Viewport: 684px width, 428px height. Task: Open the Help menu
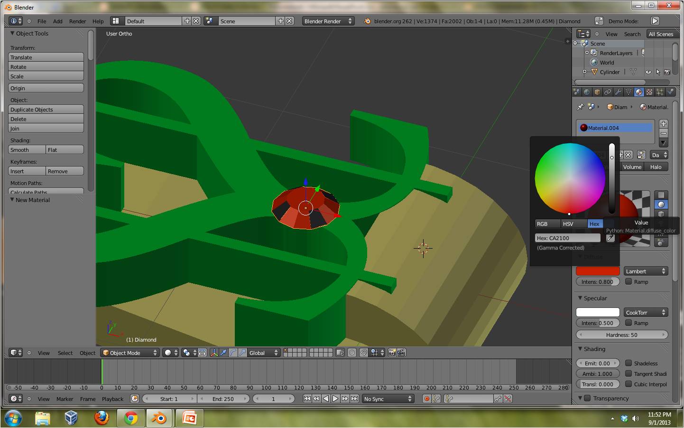point(98,21)
